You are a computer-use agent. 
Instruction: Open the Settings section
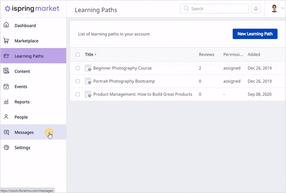tap(33, 148)
